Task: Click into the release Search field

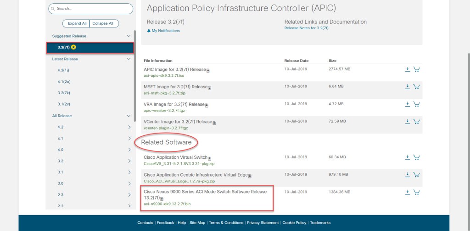Action: click(92, 9)
